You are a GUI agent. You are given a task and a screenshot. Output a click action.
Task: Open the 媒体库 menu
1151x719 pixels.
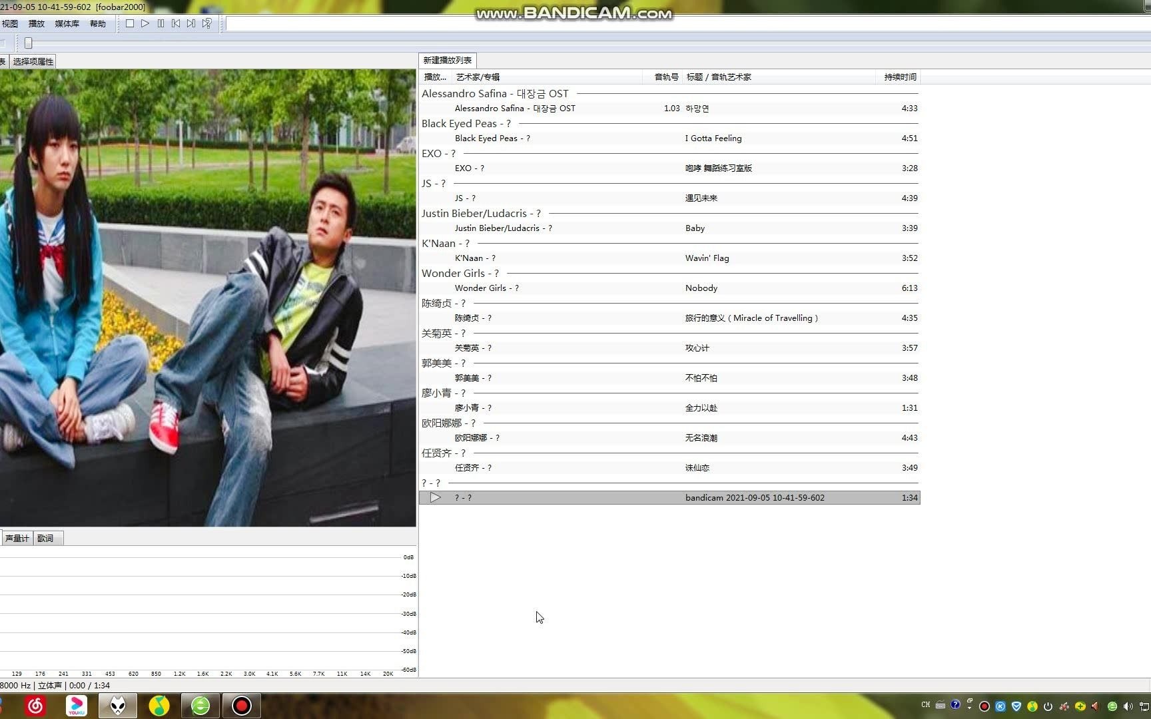(67, 23)
